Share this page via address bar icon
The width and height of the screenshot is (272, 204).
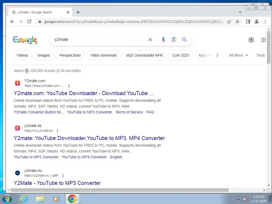coord(229,22)
